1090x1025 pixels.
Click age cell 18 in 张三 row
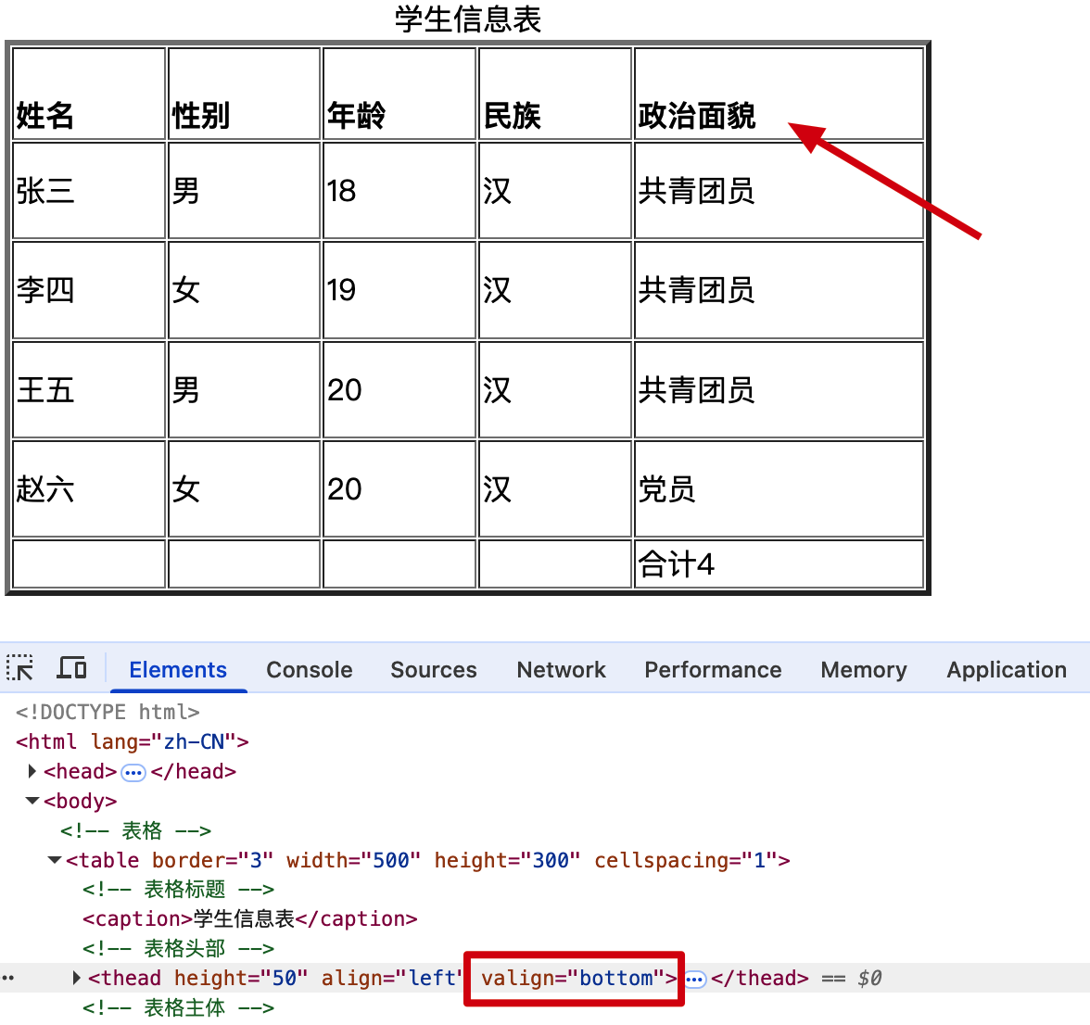399,190
